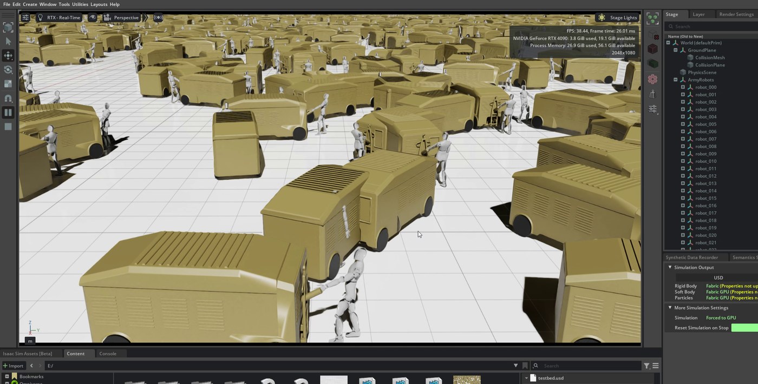Collapse the Simulation Output section
Image resolution: width=758 pixels, height=384 pixels.
pos(670,267)
